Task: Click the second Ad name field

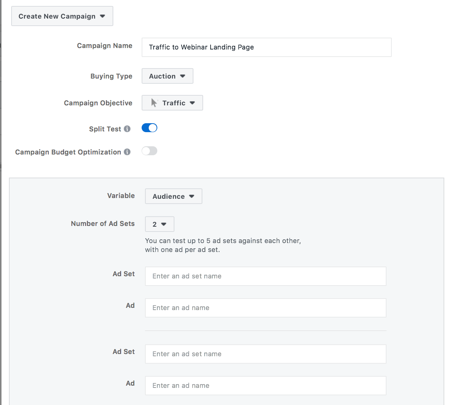Action: (x=266, y=386)
